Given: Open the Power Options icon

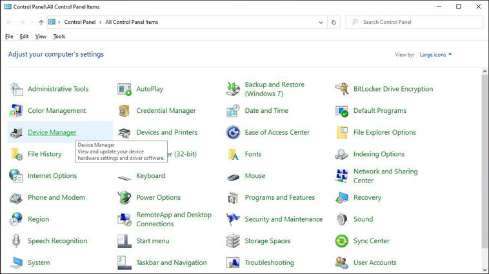Looking at the screenshot, I should tap(125, 197).
